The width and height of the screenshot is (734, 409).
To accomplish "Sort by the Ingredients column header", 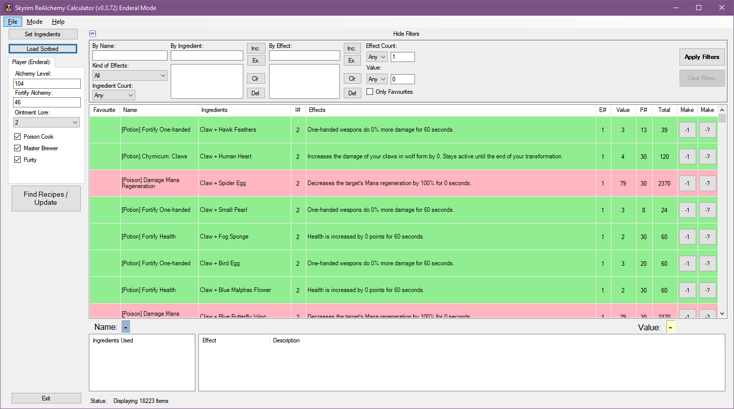I will point(244,110).
